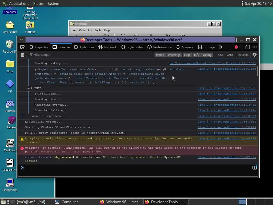Image resolution: width=273 pixels, height=205 pixels.
Task: Switch to the Storage tab
Action: point(207,47)
